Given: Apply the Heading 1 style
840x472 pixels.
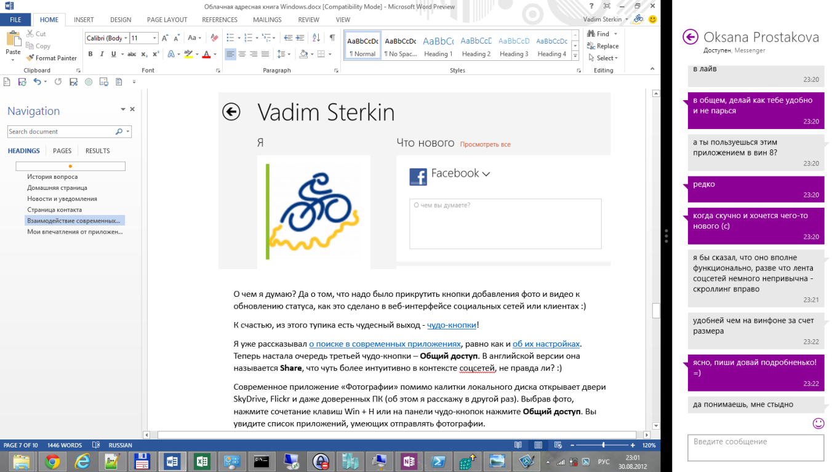Looking at the screenshot, I should coord(438,46).
